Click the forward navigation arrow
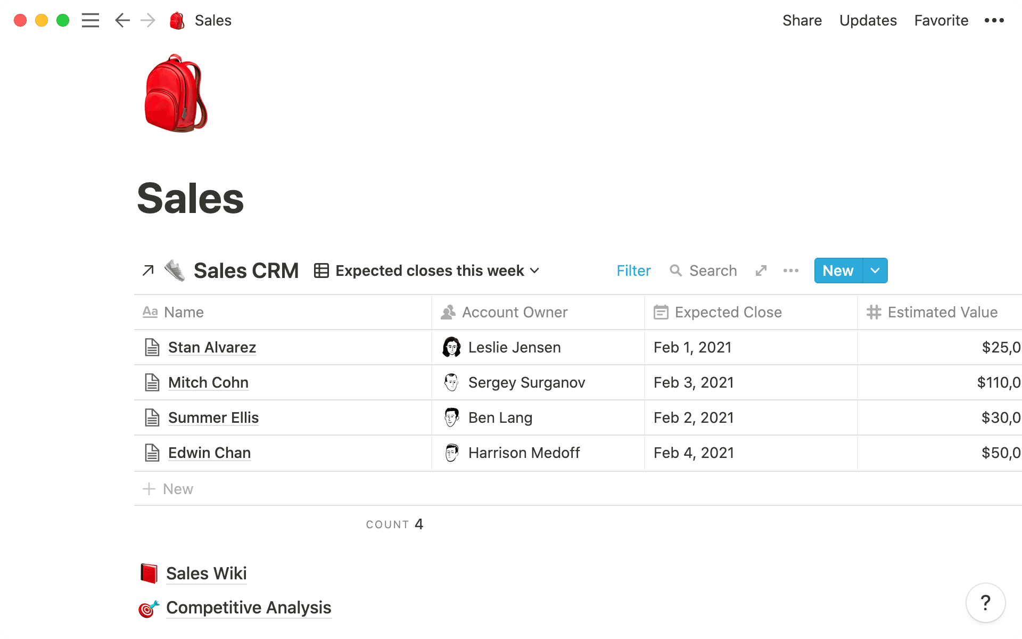The height and width of the screenshot is (639, 1022). 147,20
